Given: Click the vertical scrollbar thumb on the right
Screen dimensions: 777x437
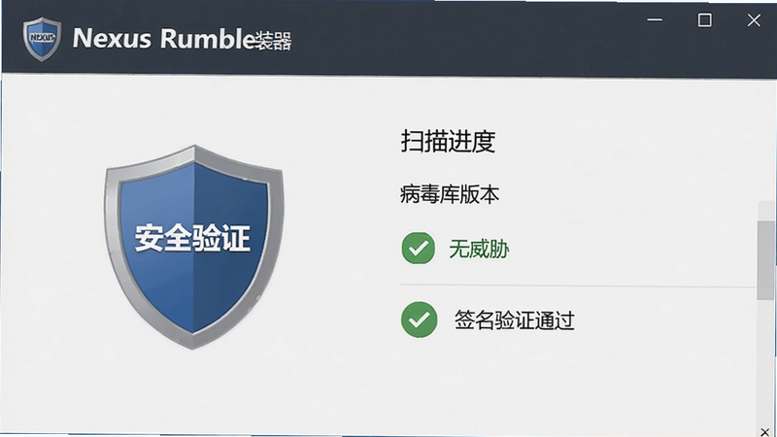Looking at the screenshot, I should [766, 259].
